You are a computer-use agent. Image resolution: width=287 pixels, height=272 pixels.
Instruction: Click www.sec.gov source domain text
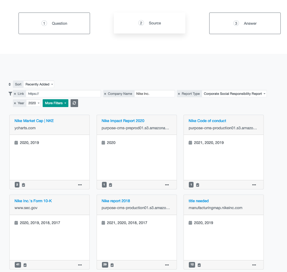coord(26,208)
